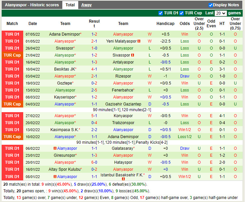Open the 1-2 result of the 07/05/22 match
This screenshot has width=245, height=202.
pyautogui.click(x=94, y=34)
